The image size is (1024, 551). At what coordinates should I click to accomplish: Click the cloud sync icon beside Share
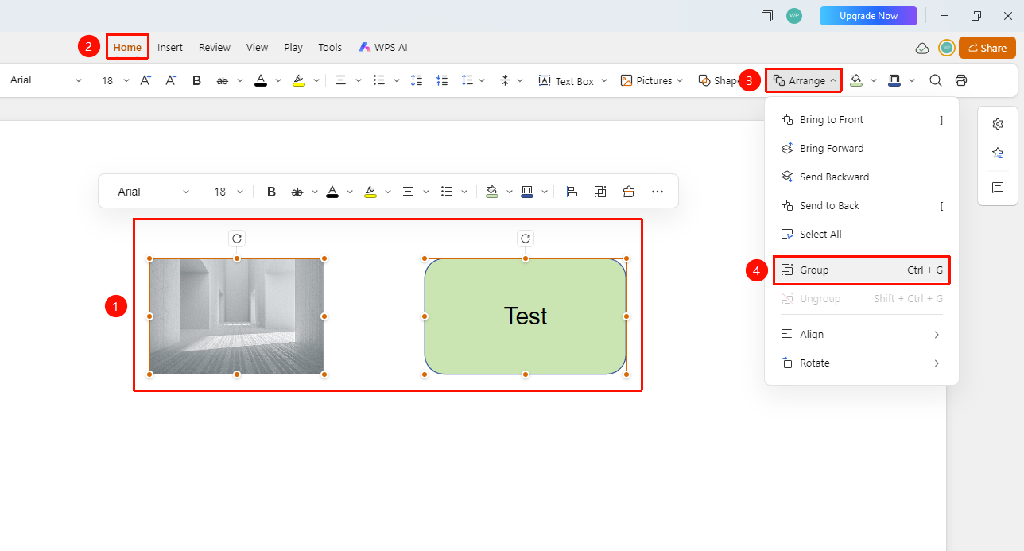[922, 48]
